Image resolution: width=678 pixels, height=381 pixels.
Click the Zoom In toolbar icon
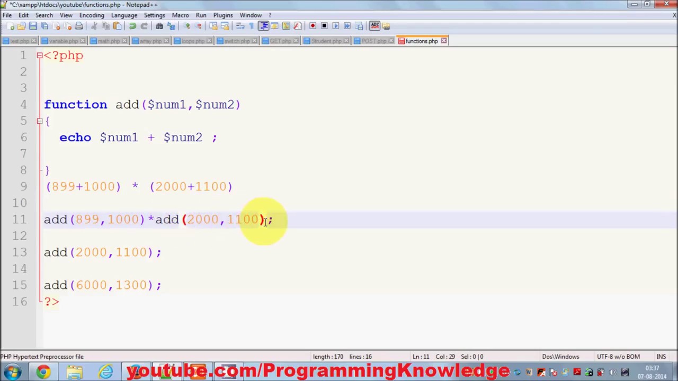coord(187,26)
